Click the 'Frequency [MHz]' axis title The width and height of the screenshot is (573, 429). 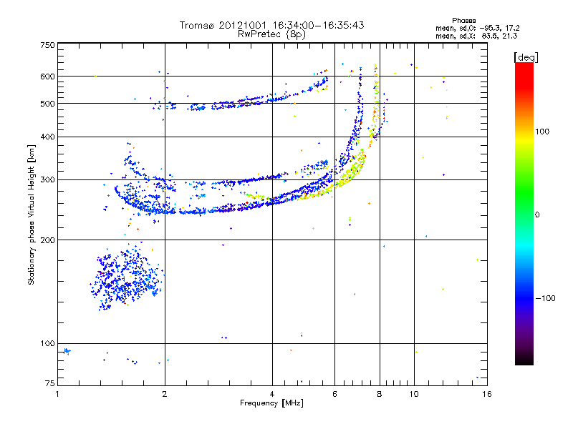pyautogui.click(x=271, y=403)
